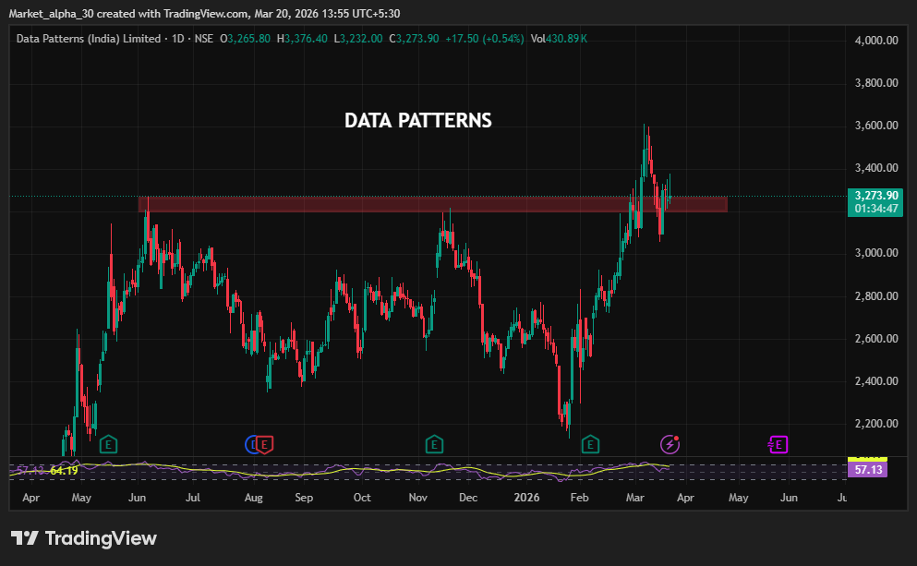Click the purple lightning news icon near March
Screen dimensions: 917x566
pos(670,445)
